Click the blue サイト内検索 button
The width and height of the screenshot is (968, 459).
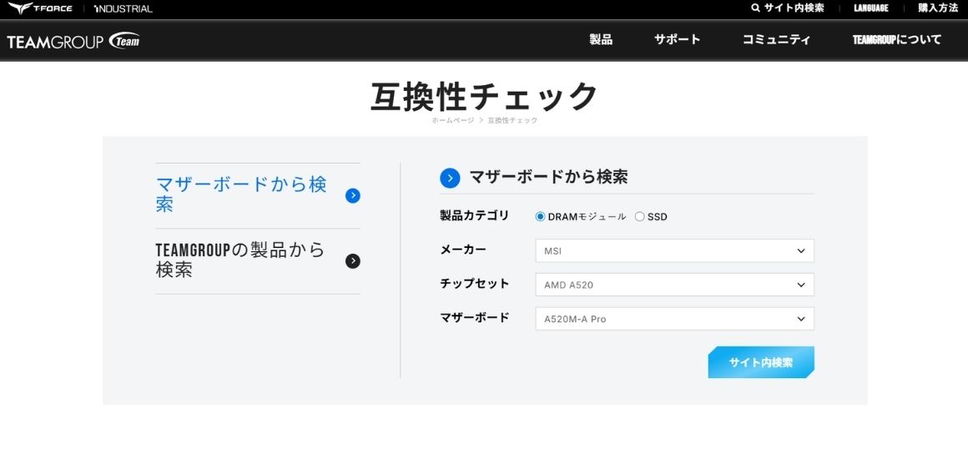tap(761, 363)
